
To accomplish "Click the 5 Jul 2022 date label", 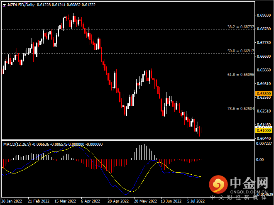I will click(196, 201).
